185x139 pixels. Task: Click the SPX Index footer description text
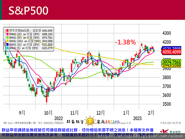pos(33,123)
